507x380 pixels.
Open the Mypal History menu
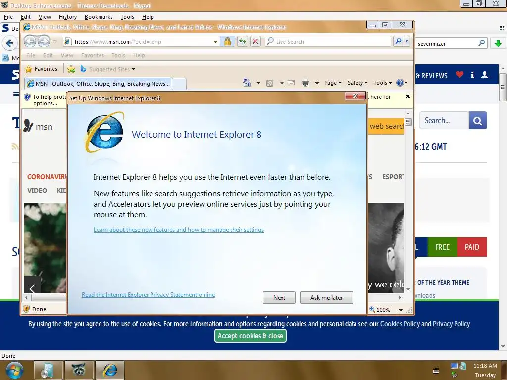click(x=68, y=17)
